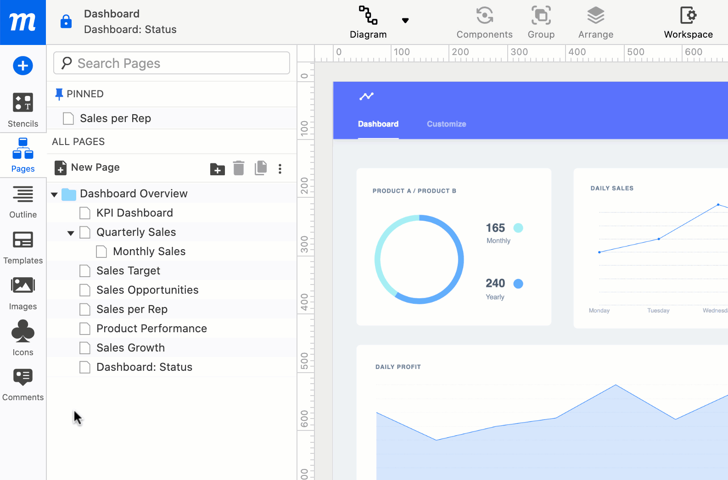The width and height of the screenshot is (728, 480).
Task: Click the add folder icon
Action: click(217, 169)
